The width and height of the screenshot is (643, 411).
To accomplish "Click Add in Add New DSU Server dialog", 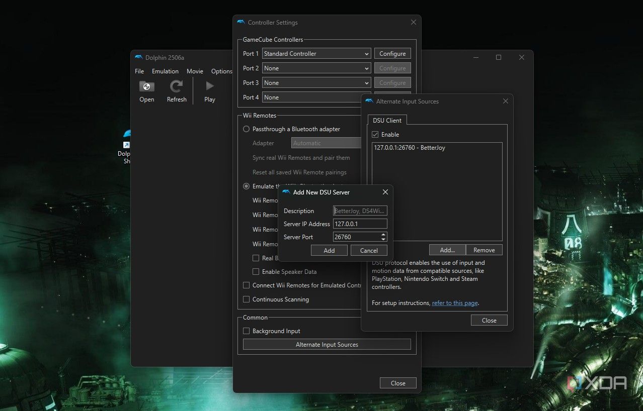I will (x=329, y=251).
